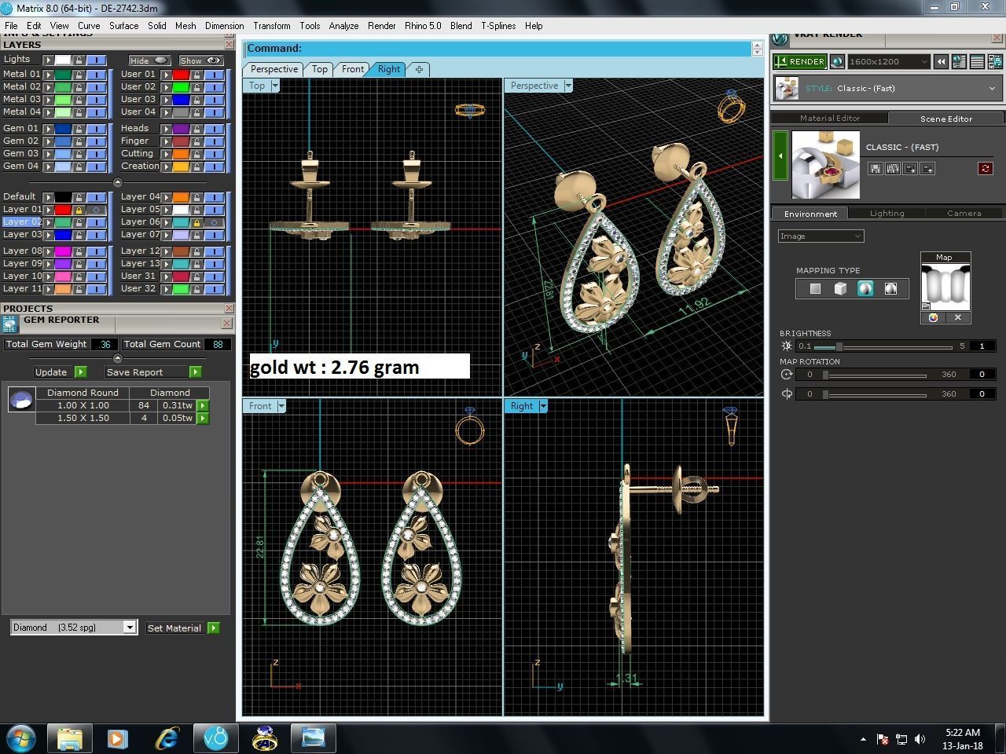The width and height of the screenshot is (1006, 754).
Task: Click the Front viewport ring preview icon
Action: pyautogui.click(x=469, y=426)
